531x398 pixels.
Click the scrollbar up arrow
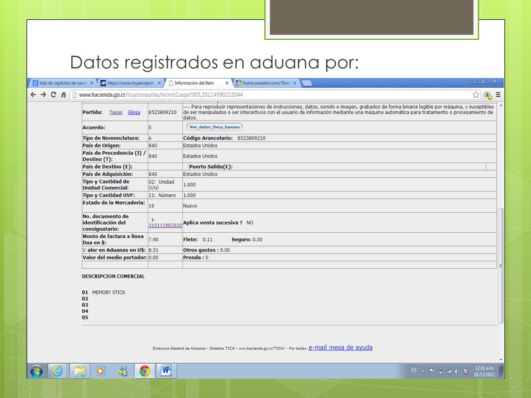[501, 106]
